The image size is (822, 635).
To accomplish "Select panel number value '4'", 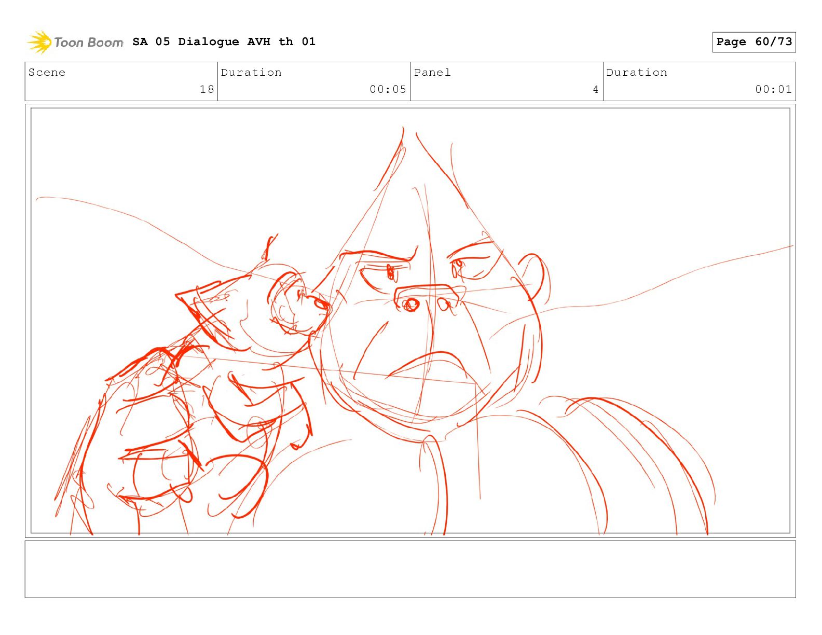I will tap(596, 89).
